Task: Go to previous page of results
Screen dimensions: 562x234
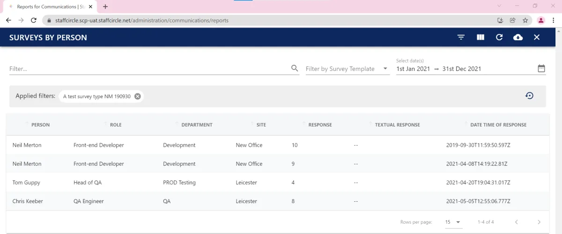Action: tap(517, 222)
